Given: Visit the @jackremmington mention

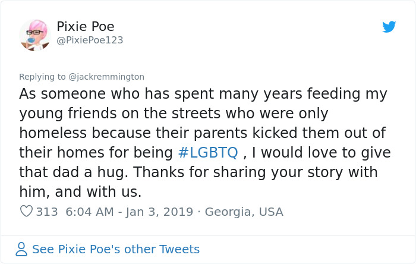Looking at the screenshot, I should 107,77.
